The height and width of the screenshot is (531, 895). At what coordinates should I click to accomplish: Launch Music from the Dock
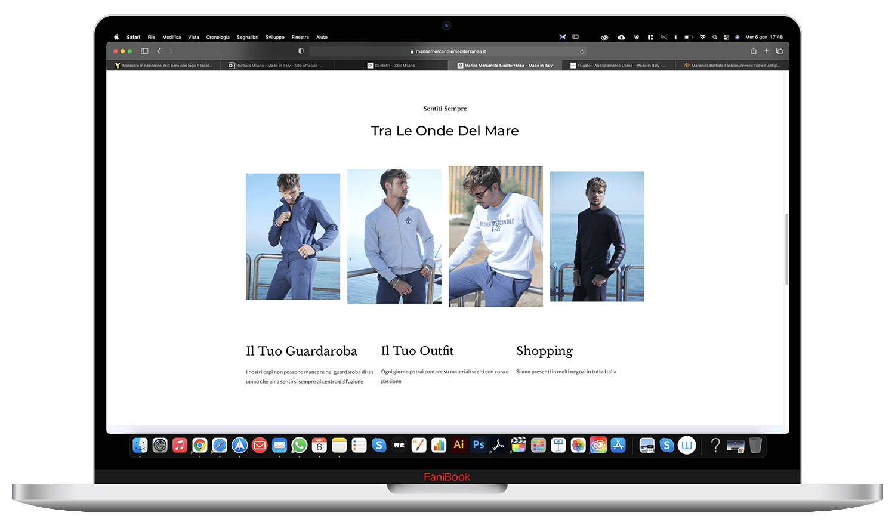coord(180,445)
